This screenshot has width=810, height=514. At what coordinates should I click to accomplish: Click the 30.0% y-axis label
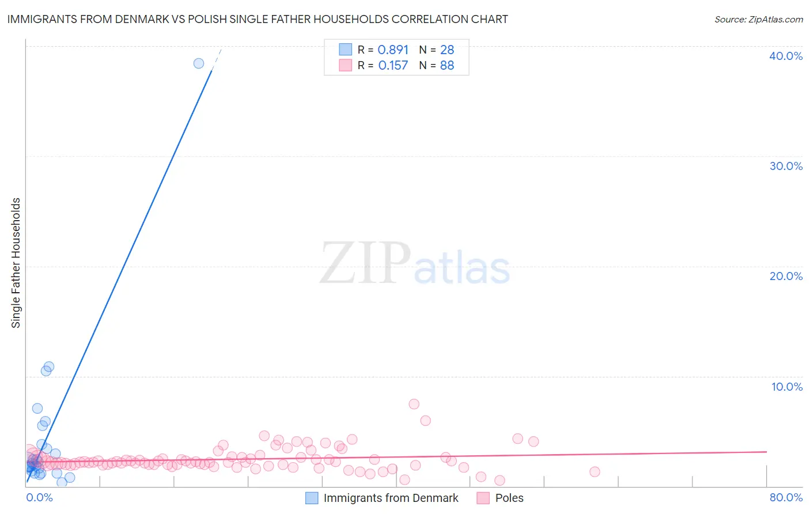pos(786,166)
